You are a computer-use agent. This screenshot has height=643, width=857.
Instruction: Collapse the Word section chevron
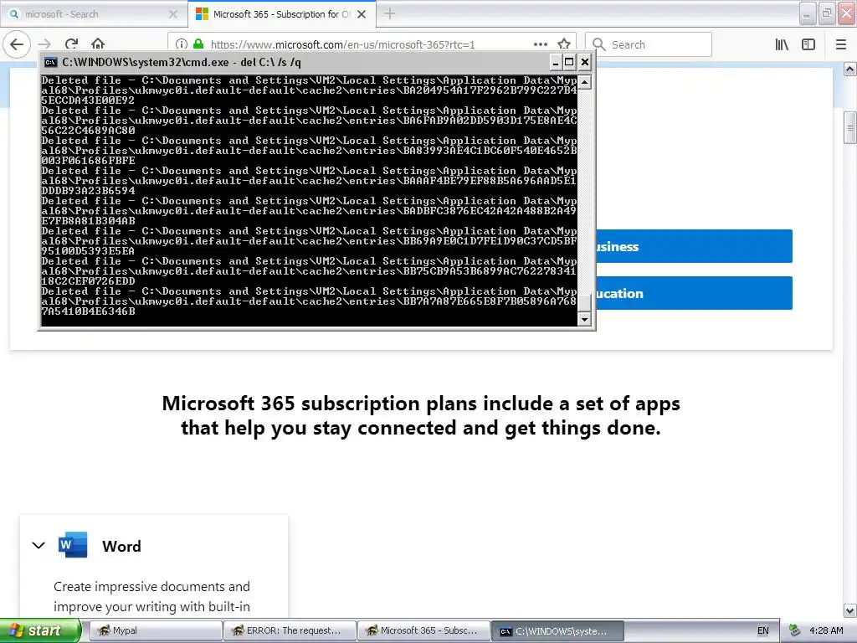pyautogui.click(x=38, y=546)
